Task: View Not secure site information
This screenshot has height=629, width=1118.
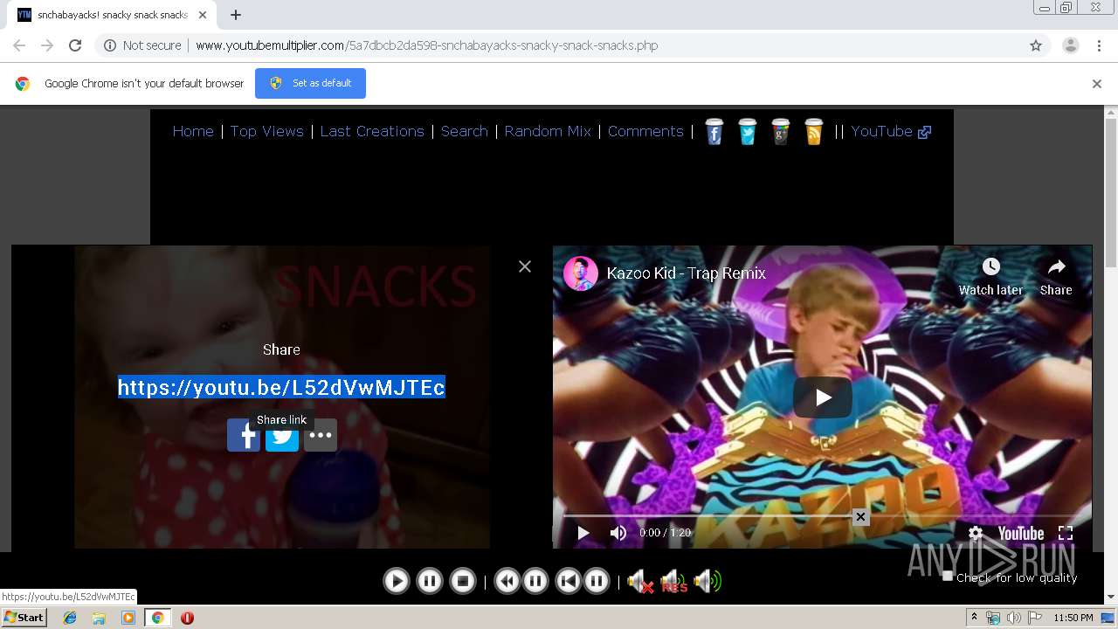Action: pos(142,45)
